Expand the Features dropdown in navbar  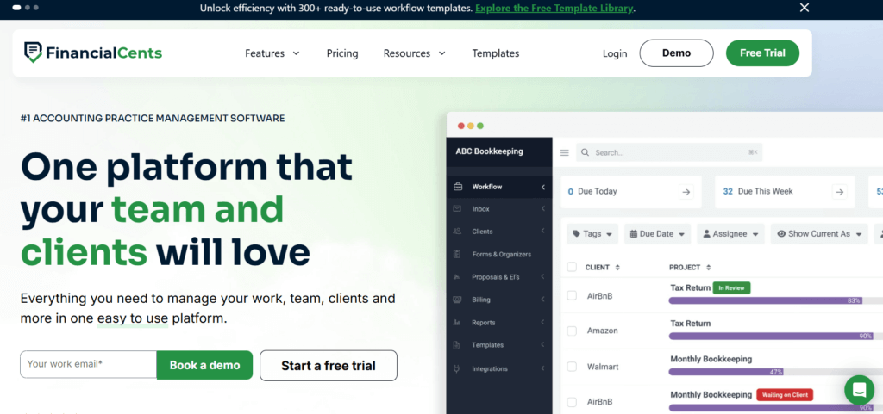pyautogui.click(x=272, y=53)
